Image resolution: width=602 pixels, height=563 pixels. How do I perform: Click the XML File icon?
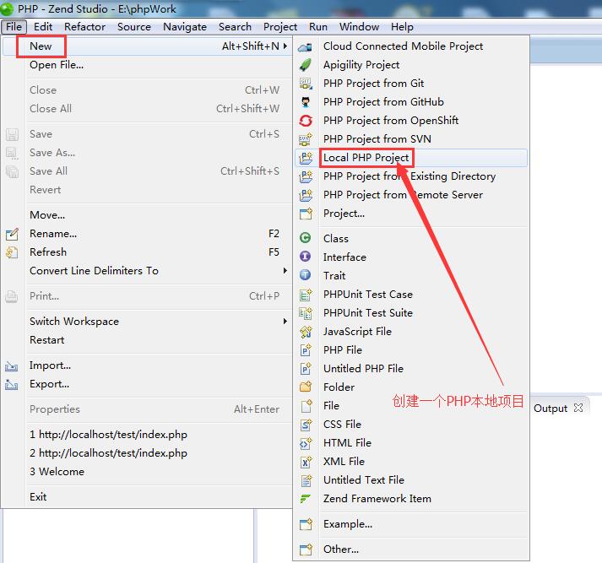click(306, 462)
